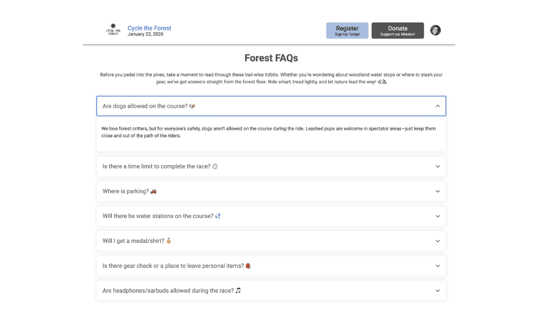Expand the gear check question chevron
This screenshot has height=329, width=538.
pyautogui.click(x=438, y=266)
